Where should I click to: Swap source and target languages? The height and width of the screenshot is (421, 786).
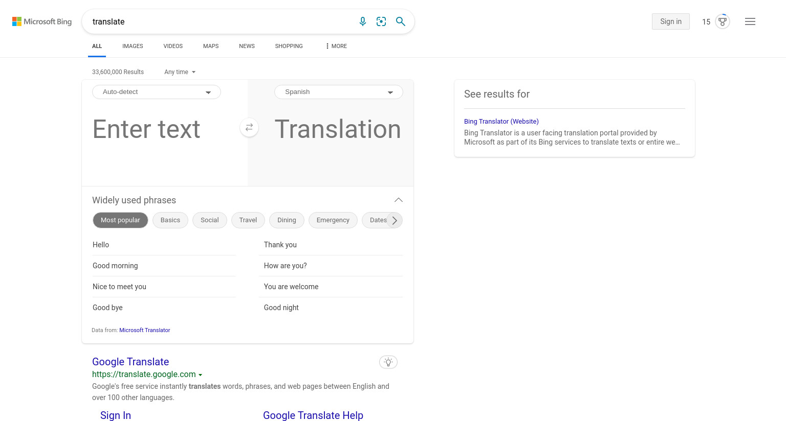tap(249, 128)
